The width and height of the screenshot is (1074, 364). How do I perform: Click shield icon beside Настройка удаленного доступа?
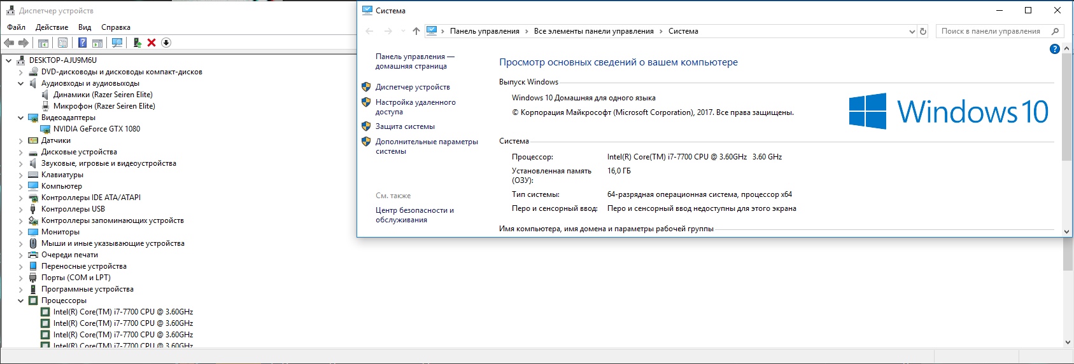366,102
